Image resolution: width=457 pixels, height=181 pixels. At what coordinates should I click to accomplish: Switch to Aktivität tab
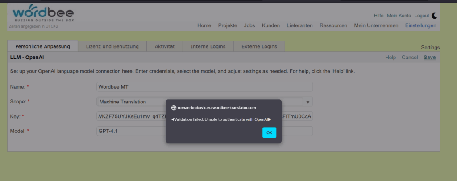[165, 46]
